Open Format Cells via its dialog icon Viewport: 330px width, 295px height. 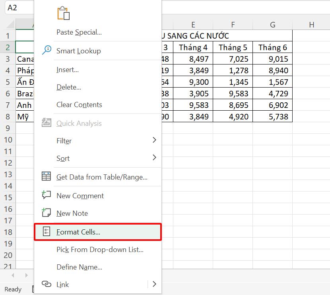[46, 232]
